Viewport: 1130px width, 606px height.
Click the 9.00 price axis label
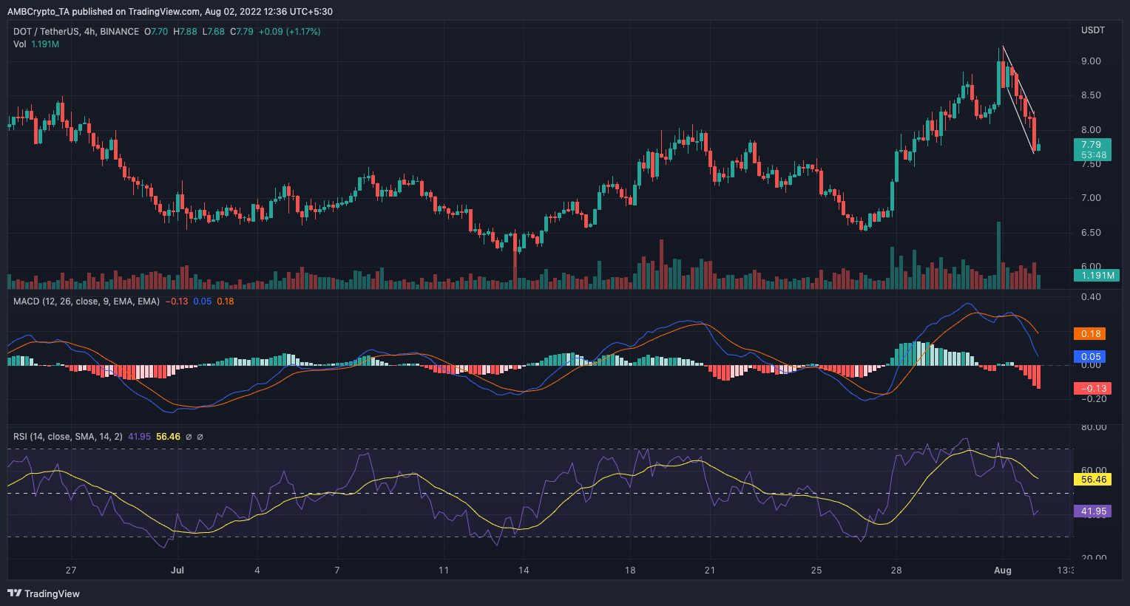pyautogui.click(x=1091, y=61)
